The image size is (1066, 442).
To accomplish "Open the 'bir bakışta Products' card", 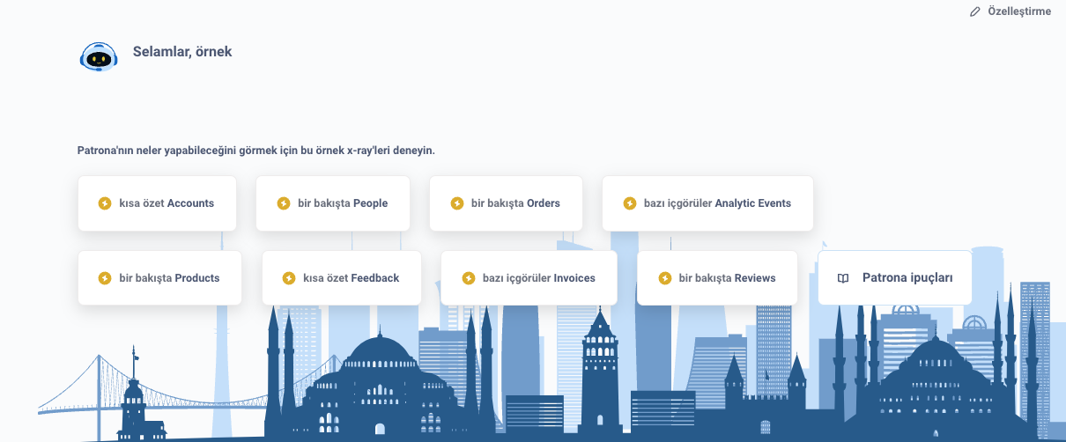I will tap(169, 278).
